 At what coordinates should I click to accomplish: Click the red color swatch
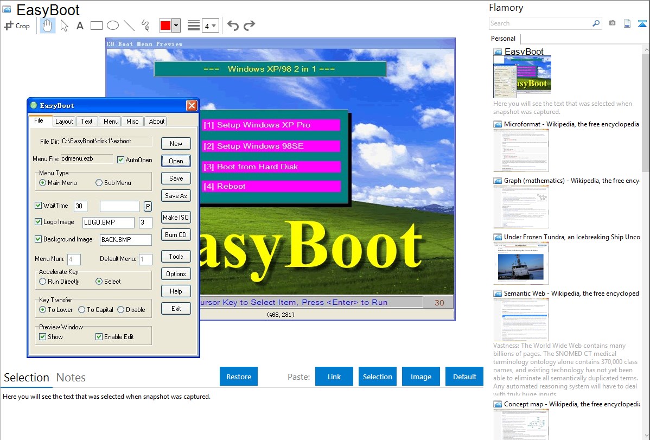[165, 25]
